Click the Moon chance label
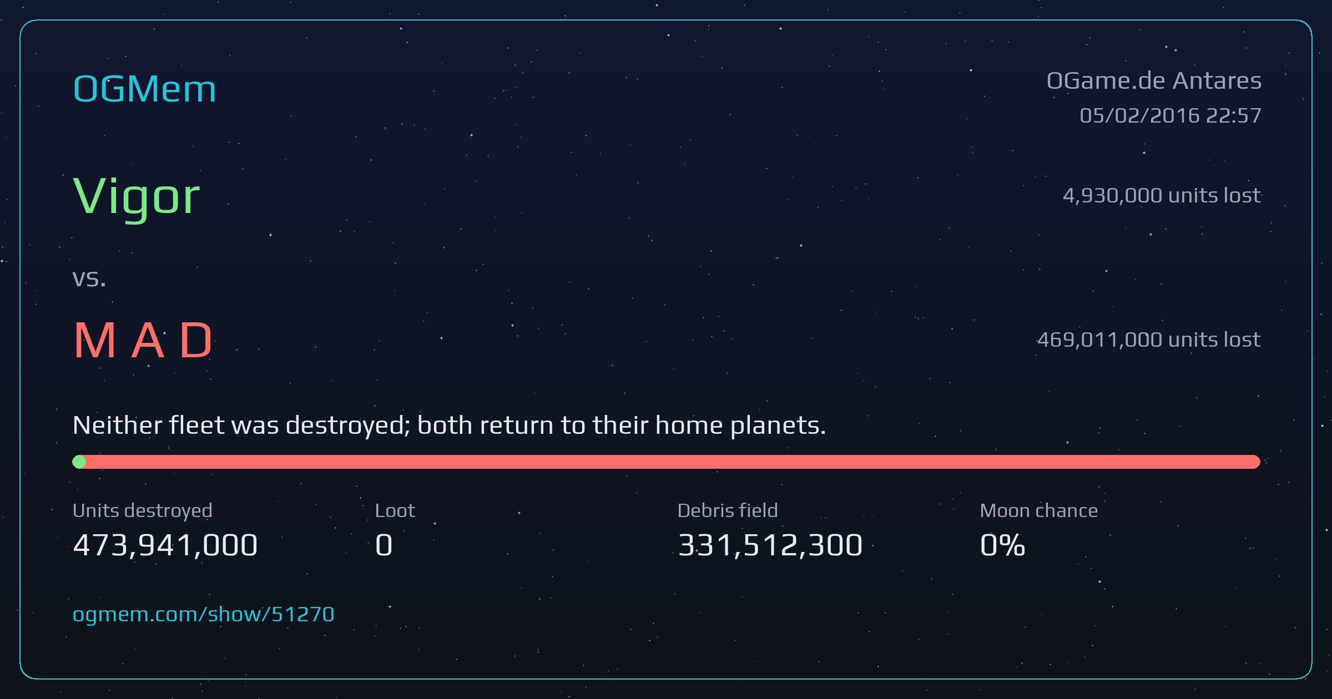 1039,510
